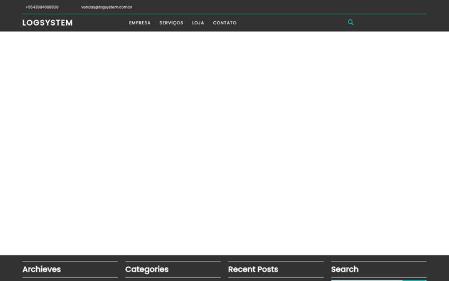The image size is (449, 281).
Task: Select the CONTATO menu item
Action: coord(224,22)
